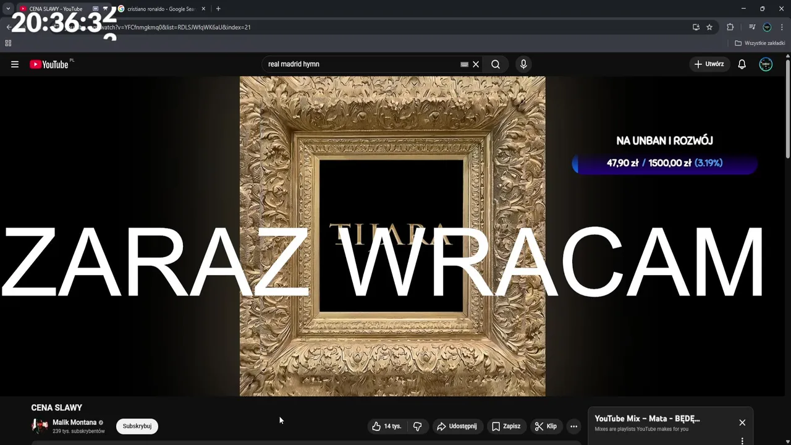Install app icon in address bar
Viewport: 791px width, 445px height.
696,27
